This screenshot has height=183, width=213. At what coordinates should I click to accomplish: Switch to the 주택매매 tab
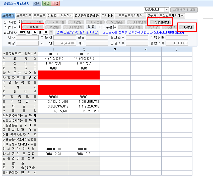pyautogui.click(x=107, y=16)
